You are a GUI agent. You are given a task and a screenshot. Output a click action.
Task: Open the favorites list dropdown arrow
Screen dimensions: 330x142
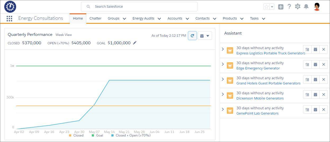pyautogui.click(x=272, y=7)
